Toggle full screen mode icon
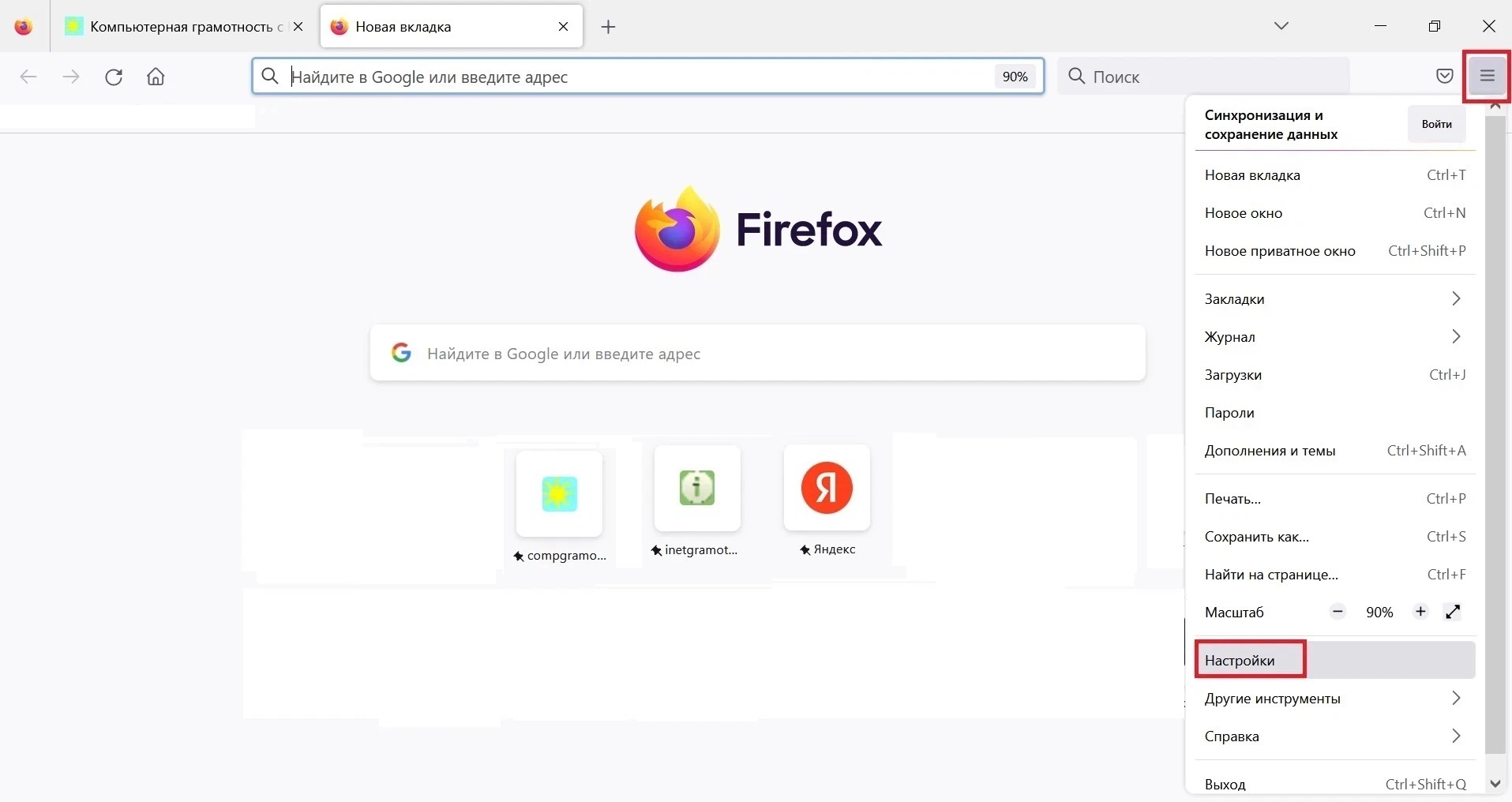This screenshot has height=802, width=1512. tap(1453, 612)
